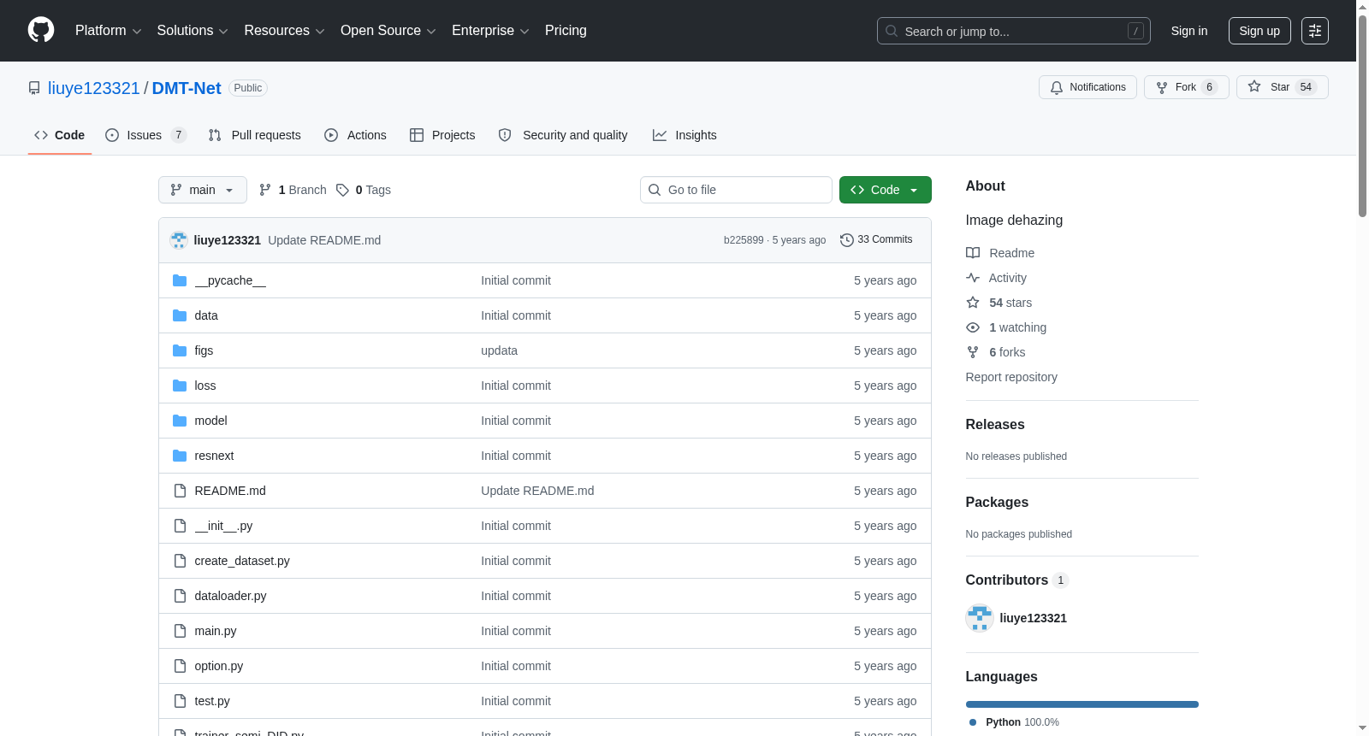Open the appearance settings icon in header

coord(1315,31)
